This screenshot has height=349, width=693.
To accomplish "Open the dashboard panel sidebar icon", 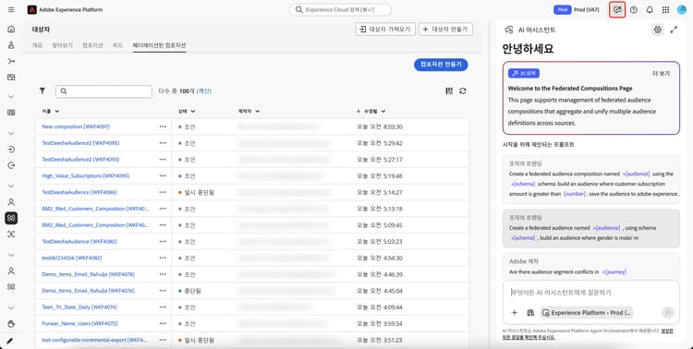I will tap(11, 77).
